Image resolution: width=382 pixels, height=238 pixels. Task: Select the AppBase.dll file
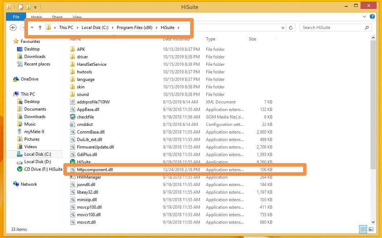(88, 110)
